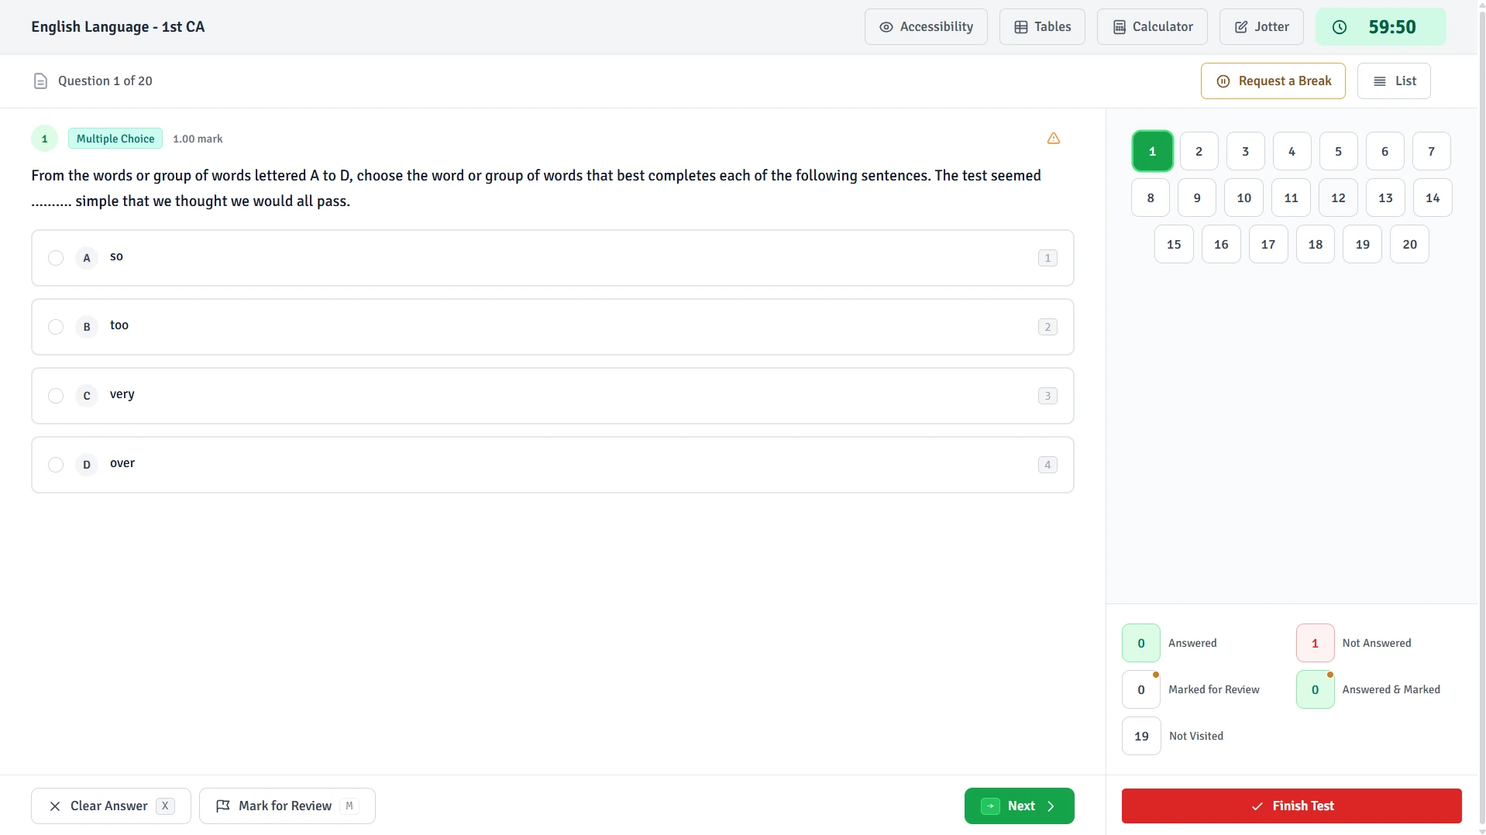
Task: Navigate to question 5
Action: click(x=1338, y=152)
